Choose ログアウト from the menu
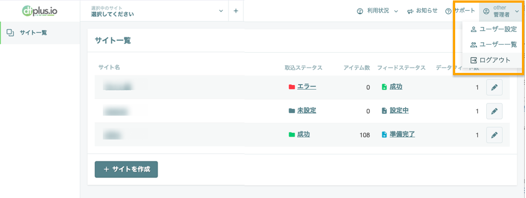The width and height of the screenshot is (526, 198). pyautogui.click(x=493, y=60)
